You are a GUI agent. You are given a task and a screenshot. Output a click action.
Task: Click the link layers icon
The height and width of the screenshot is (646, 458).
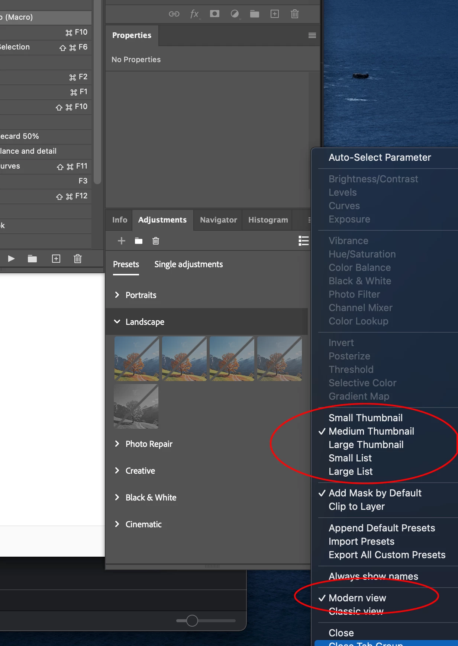pos(174,14)
